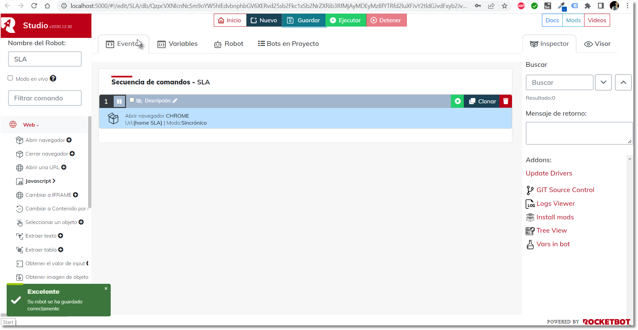The height and width of the screenshot is (330, 638).
Task: Switch to the Variables tab
Action: point(178,44)
